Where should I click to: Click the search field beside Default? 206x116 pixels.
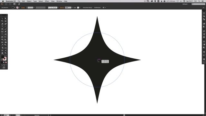[x=198, y=4]
